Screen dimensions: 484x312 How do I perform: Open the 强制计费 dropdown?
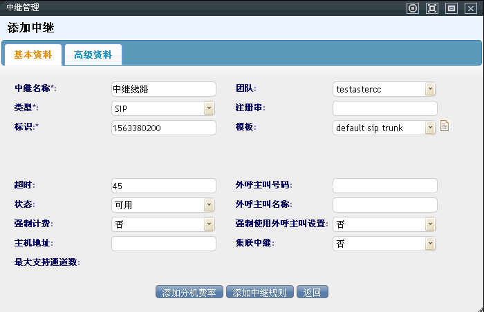point(163,224)
